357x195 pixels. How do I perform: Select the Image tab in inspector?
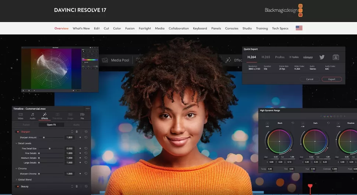pos(70,116)
